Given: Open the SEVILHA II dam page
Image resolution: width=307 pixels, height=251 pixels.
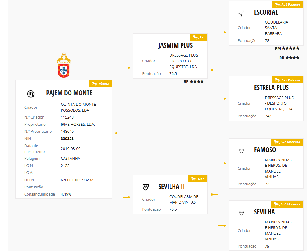Looking at the screenshot, I should pyautogui.click(x=172, y=187).
